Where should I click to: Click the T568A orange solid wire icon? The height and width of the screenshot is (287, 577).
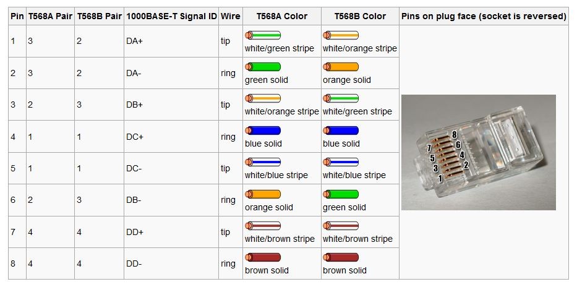(263, 194)
